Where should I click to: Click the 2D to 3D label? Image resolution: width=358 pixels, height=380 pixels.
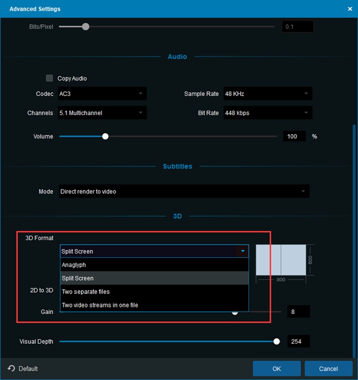[41, 290]
